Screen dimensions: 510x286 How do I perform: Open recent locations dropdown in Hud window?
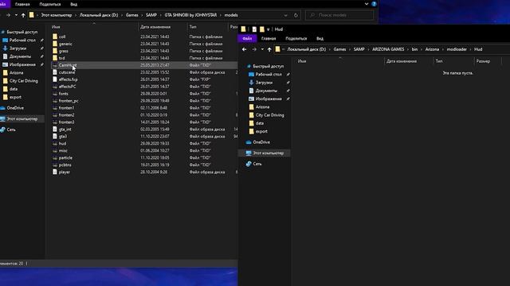[262, 49]
